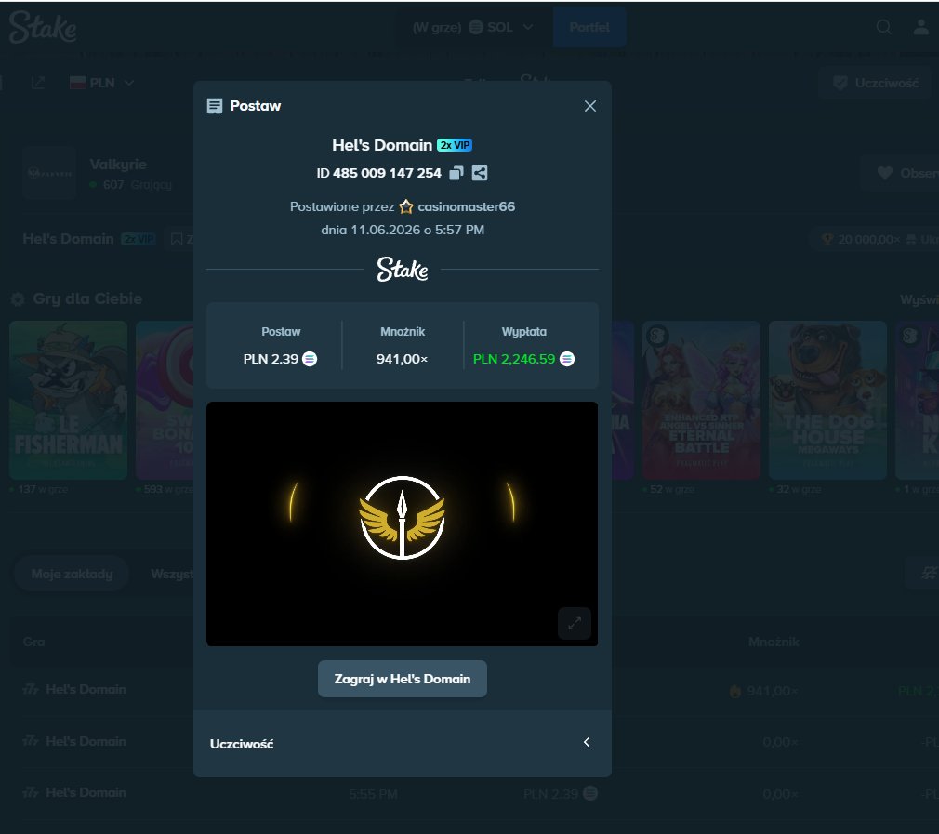Close the Postaw bet dialog

coord(589,106)
